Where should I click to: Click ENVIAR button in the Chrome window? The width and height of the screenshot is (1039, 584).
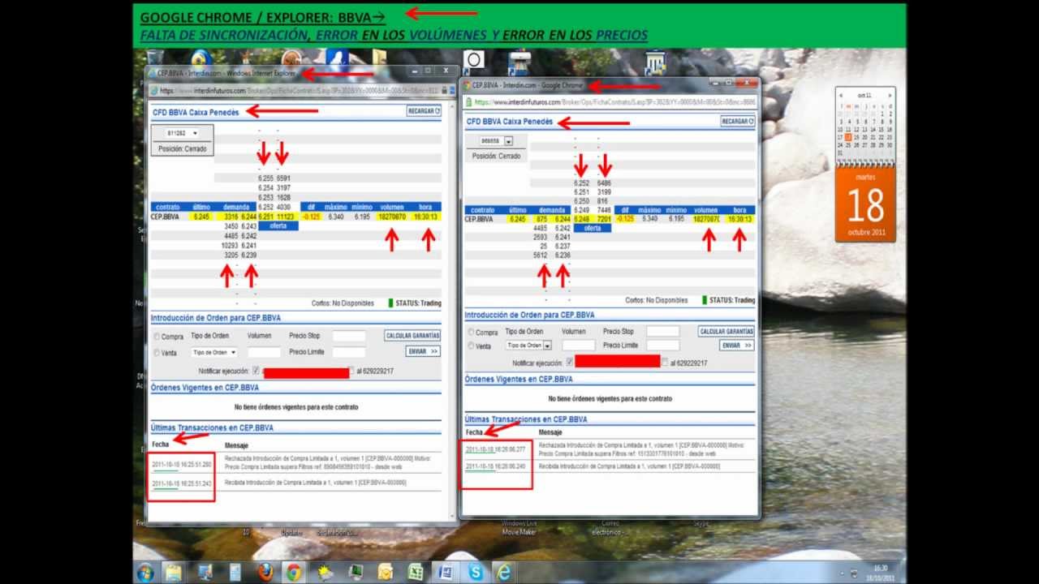[x=737, y=346]
